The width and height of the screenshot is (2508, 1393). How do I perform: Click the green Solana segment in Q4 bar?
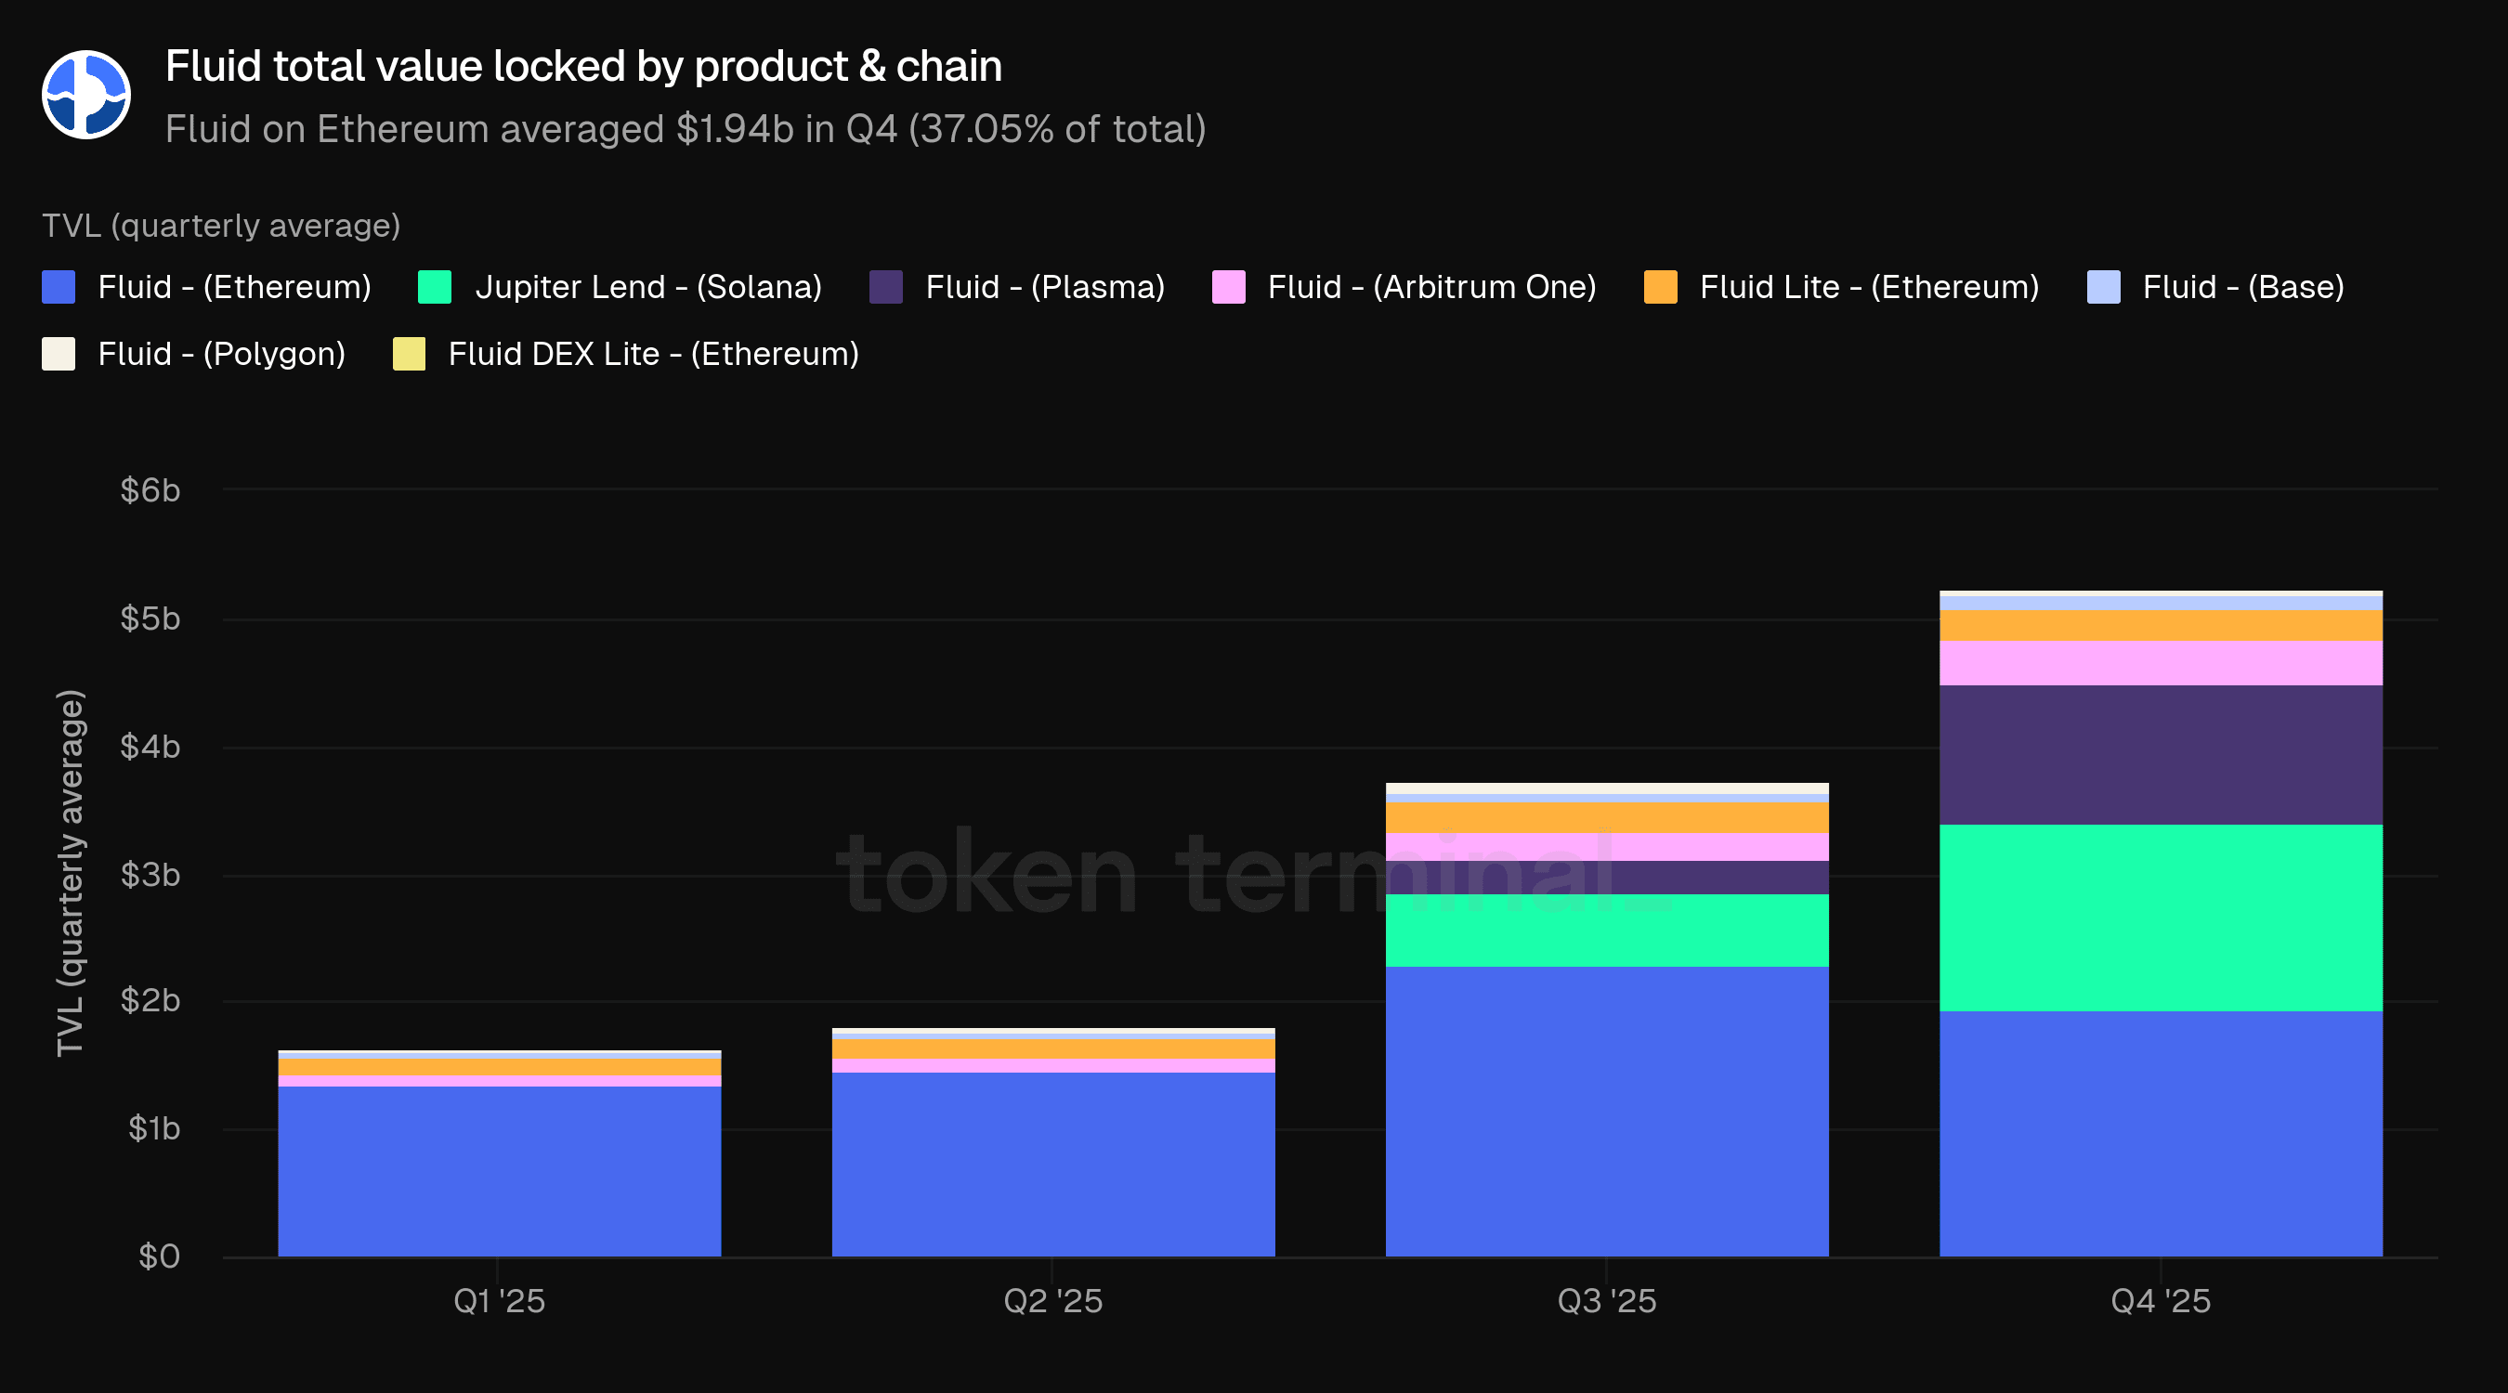2161,918
